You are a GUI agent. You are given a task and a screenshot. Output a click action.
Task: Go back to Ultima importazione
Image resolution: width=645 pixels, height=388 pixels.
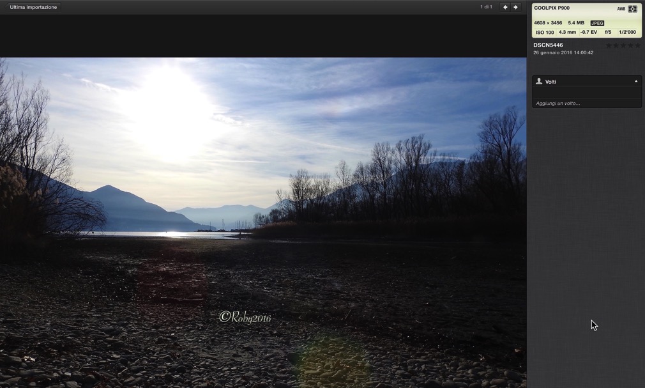(x=33, y=7)
